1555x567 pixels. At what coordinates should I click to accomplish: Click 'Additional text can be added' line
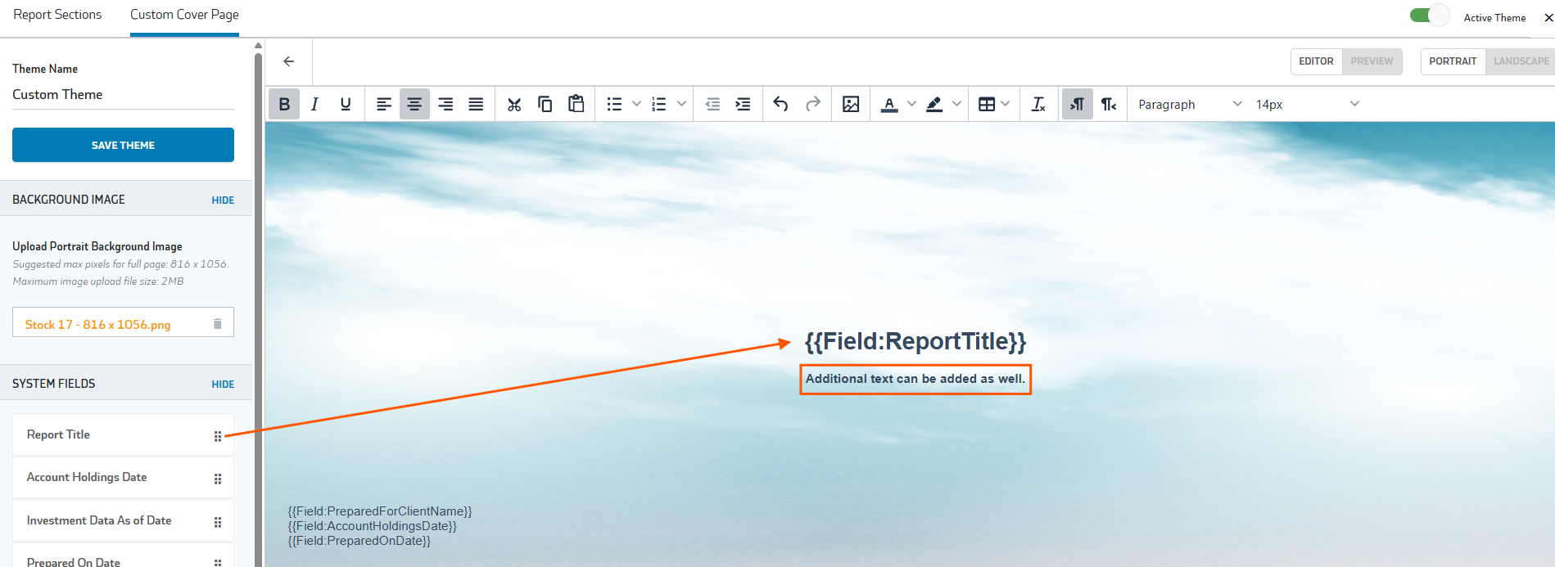[x=915, y=379]
